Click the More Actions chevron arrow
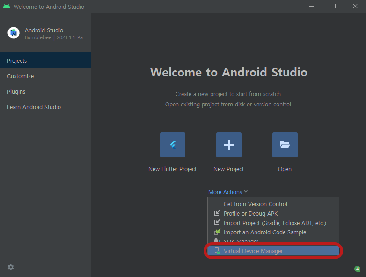 [x=246, y=191]
